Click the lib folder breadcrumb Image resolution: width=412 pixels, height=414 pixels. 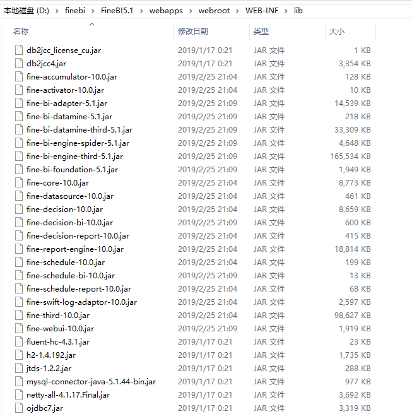pos(298,11)
